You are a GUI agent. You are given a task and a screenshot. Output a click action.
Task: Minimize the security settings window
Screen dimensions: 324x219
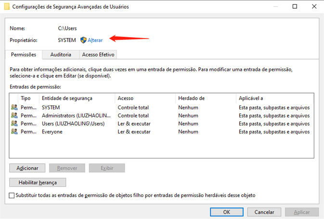pyautogui.click(x=275, y=6)
